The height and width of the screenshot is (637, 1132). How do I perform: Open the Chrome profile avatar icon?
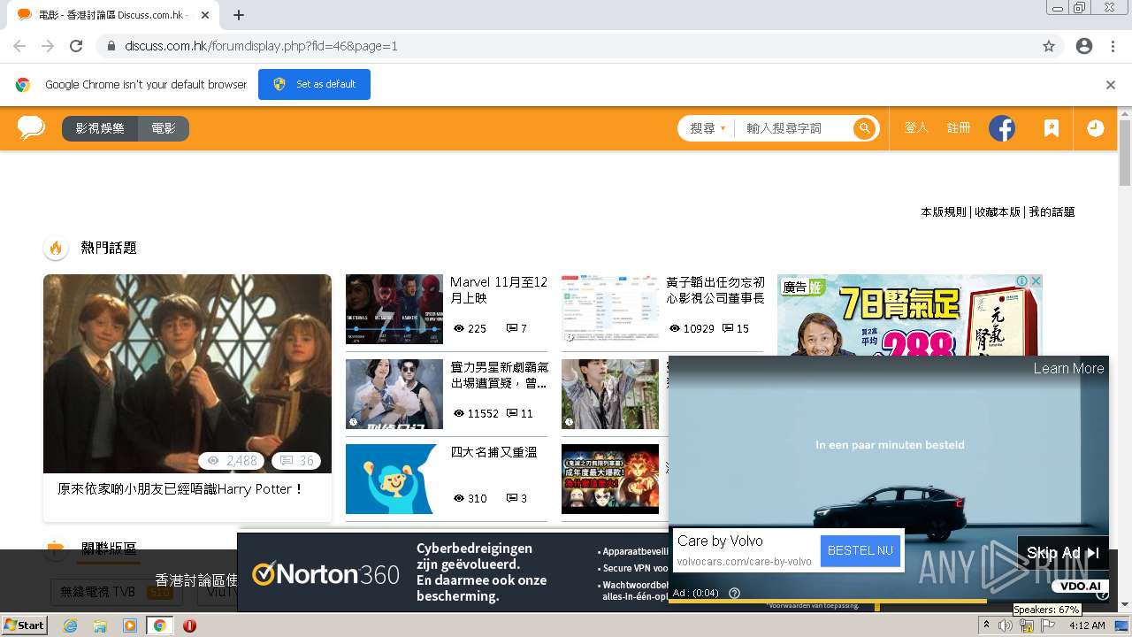point(1084,46)
